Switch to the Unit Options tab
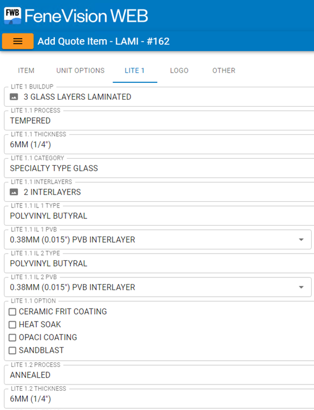The height and width of the screenshot is (410, 314). point(80,70)
